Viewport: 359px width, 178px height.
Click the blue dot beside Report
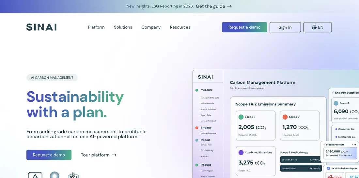(x=197, y=140)
